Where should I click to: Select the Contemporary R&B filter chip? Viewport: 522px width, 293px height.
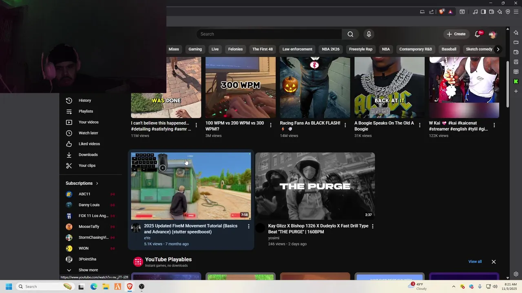click(416, 49)
